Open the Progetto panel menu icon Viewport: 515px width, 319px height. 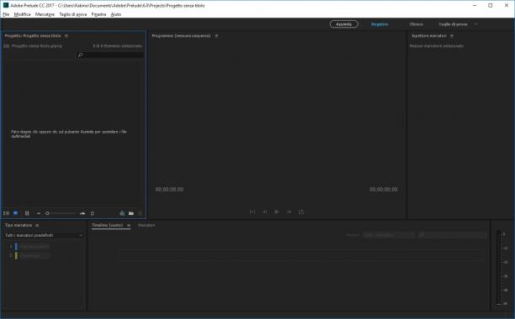66,36
